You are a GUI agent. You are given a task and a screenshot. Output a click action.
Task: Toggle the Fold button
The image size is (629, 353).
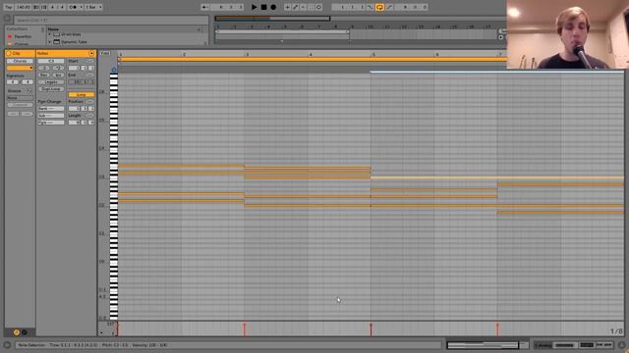[105, 53]
